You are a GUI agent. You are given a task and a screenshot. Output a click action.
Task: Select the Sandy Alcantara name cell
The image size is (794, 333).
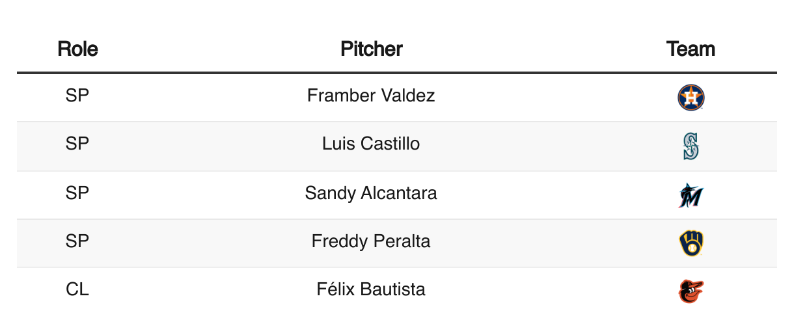pos(371,193)
